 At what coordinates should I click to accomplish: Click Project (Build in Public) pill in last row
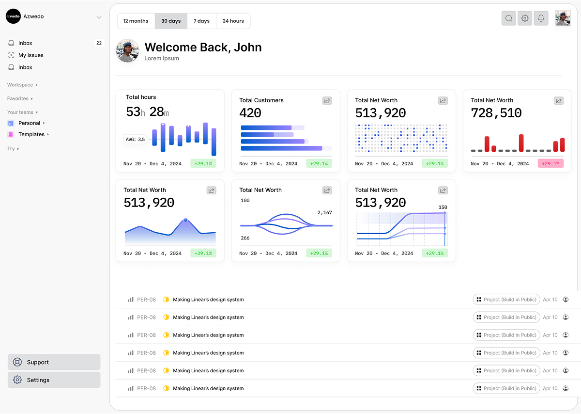pos(506,388)
